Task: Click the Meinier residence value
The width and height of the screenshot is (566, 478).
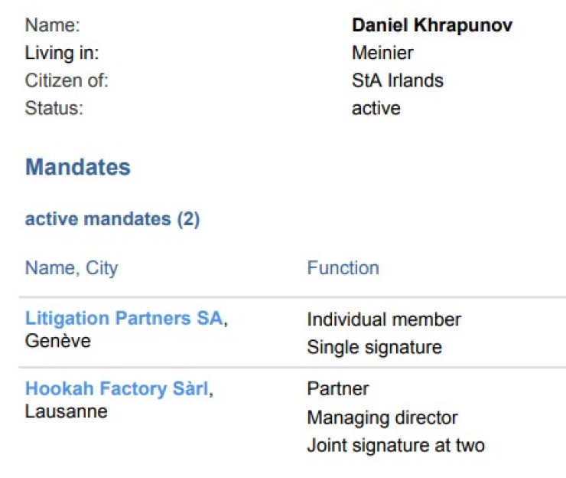Action: pyautogui.click(x=382, y=53)
